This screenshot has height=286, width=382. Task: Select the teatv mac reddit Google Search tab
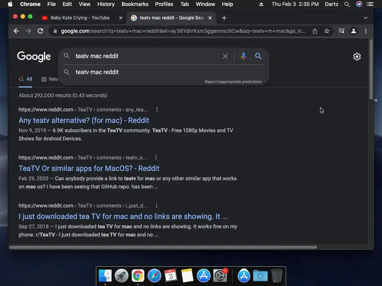(x=172, y=18)
